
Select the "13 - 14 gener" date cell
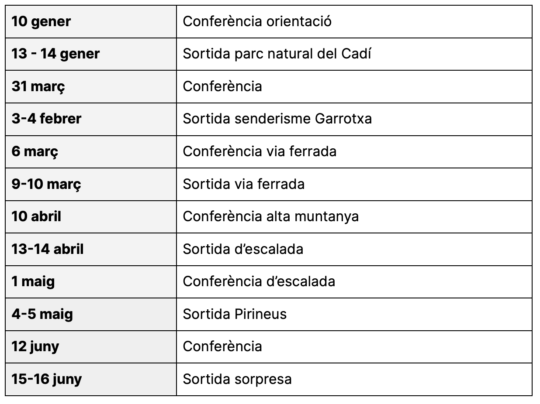[x=91, y=54]
